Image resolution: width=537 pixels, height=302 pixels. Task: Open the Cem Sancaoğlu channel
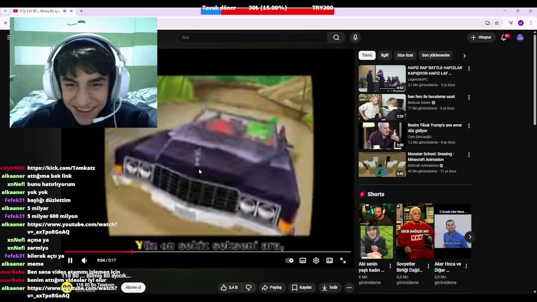tap(420, 137)
